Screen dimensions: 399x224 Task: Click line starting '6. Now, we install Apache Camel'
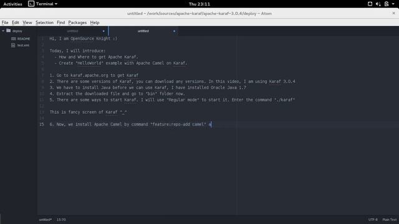(130, 124)
